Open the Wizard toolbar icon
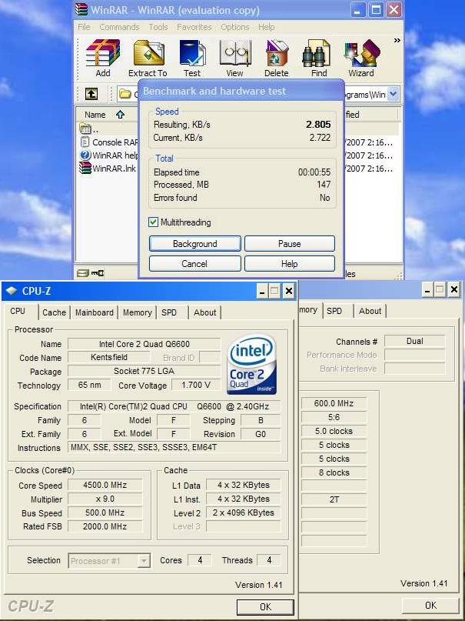465x621 pixels. (361, 58)
